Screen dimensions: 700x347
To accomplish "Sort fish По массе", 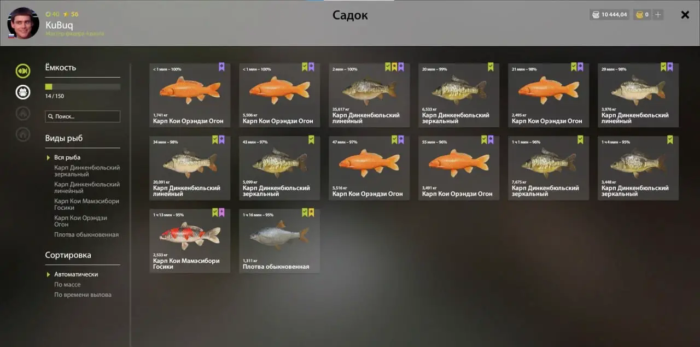I will coord(67,285).
